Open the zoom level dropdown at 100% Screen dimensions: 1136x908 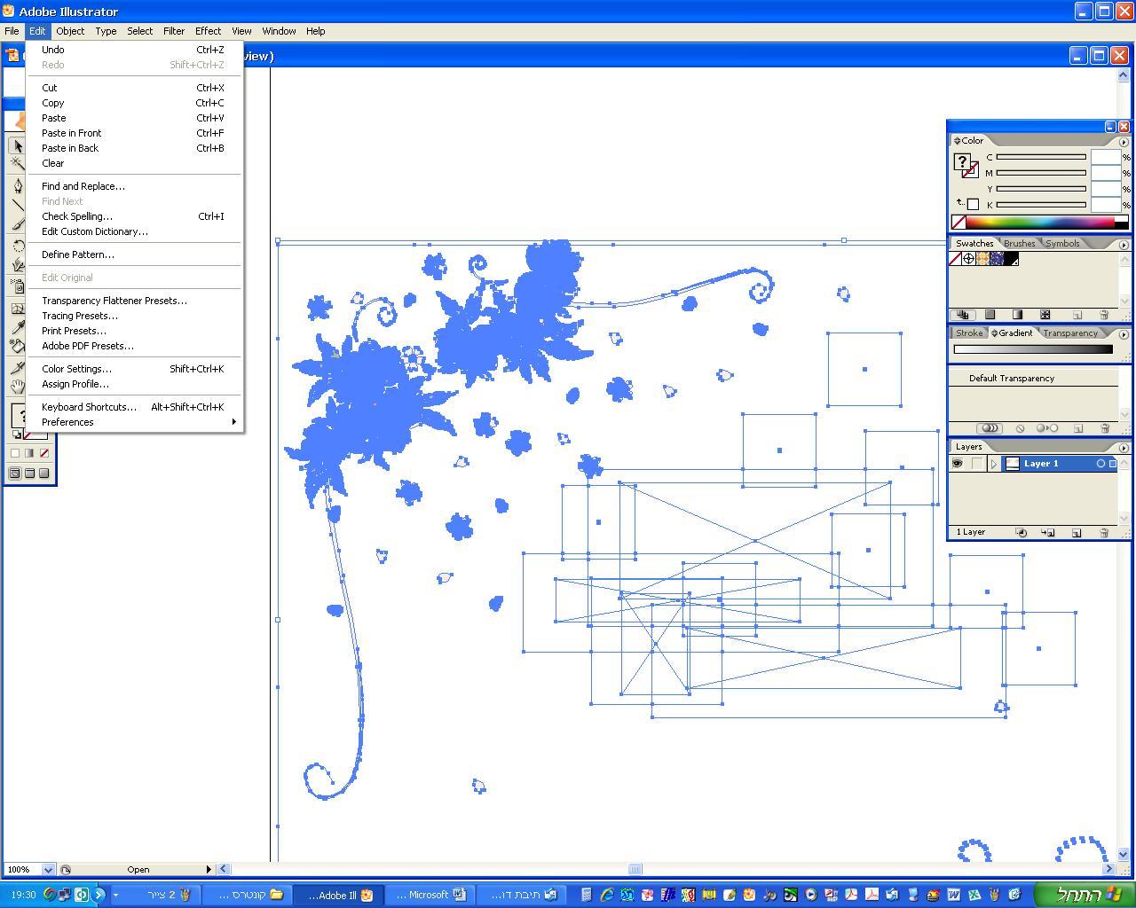[48, 870]
